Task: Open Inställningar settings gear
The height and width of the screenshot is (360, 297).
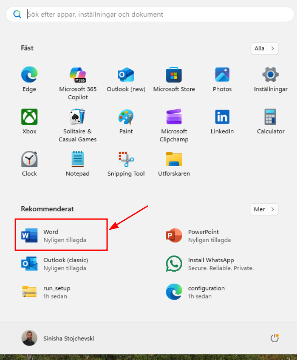Action: pos(271,75)
